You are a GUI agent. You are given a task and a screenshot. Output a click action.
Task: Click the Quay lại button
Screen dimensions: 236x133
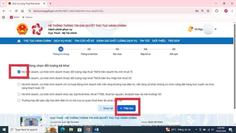pos(107,108)
